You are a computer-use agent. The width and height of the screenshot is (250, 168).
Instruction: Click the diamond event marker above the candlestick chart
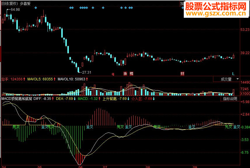(36, 8)
